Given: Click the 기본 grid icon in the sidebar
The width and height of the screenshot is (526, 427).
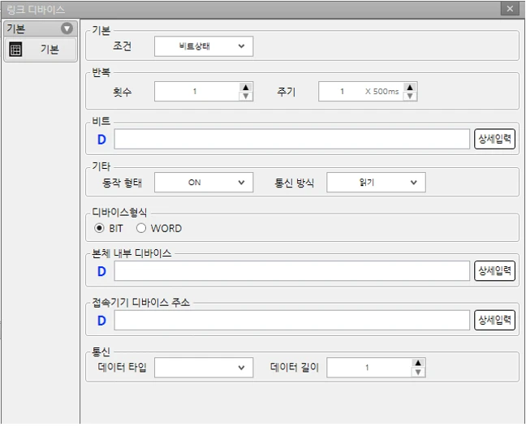Looking at the screenshot, I should [x=15, y=50].
